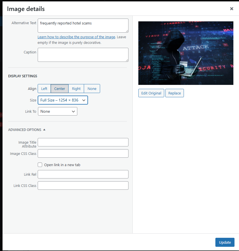239x251 pixels.
Task: Close the Image details dialog
Action: tap(231, 9)
